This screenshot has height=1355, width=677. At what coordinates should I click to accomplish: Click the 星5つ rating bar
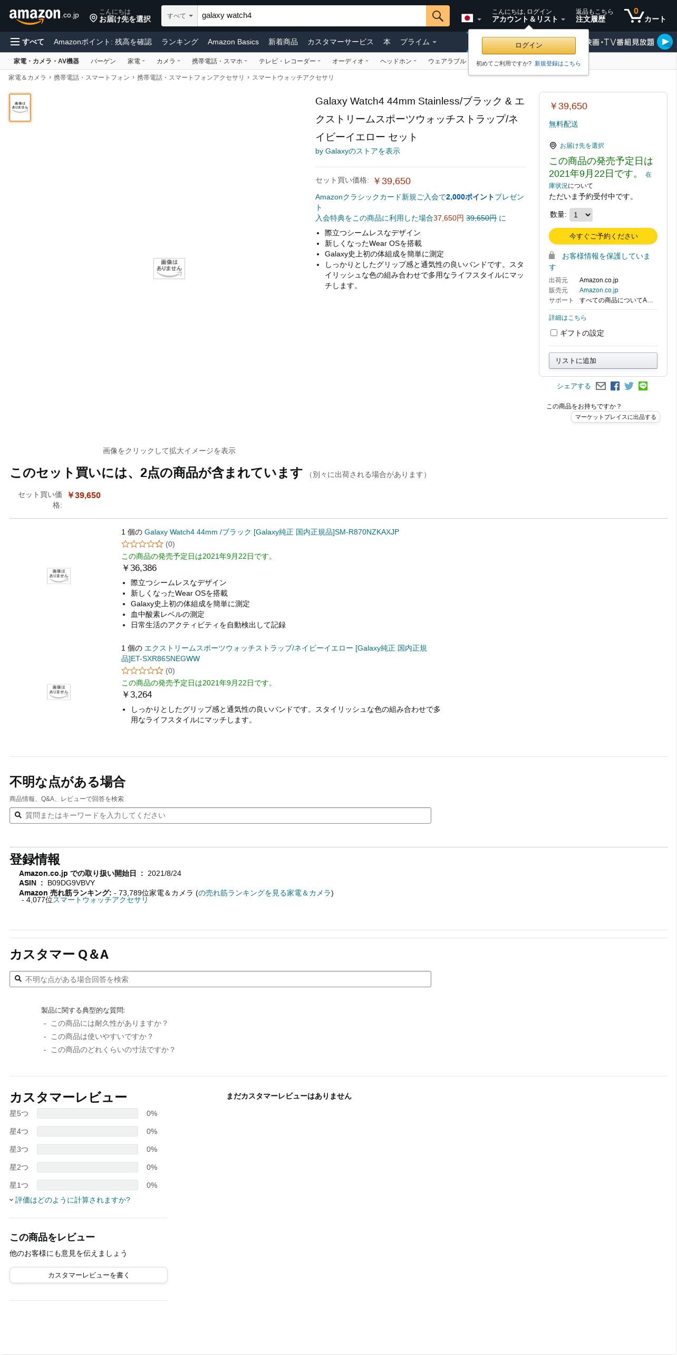(88, 1113)
